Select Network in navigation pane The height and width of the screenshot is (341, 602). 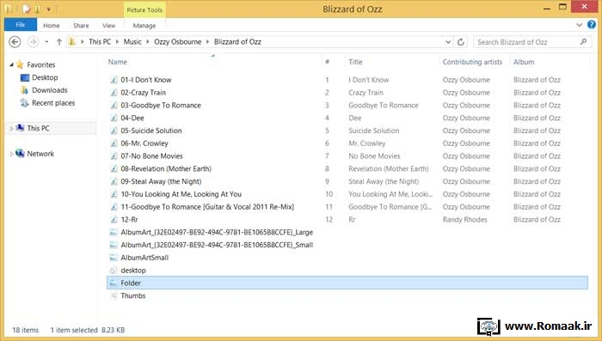(40, 154)
